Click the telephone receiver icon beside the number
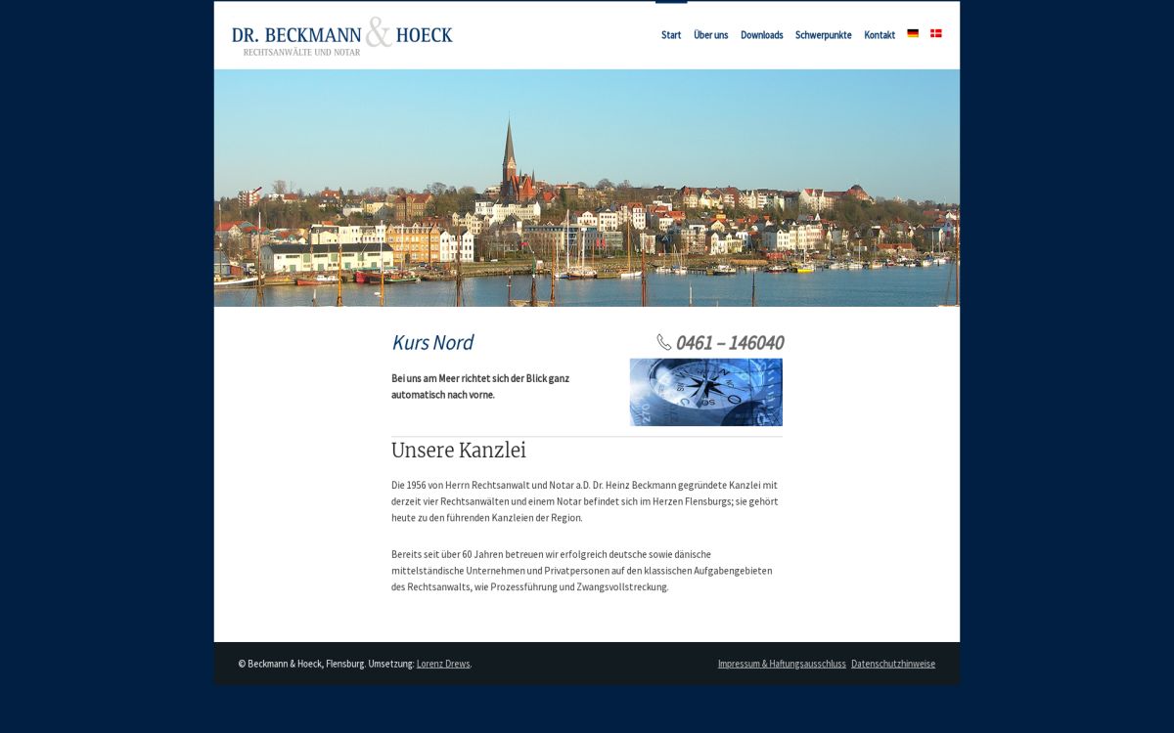This screenshot has height=733, width=1174. click(x=661, y=342)
